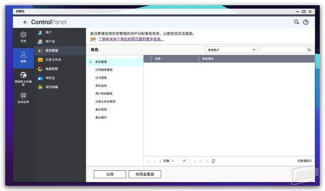Open the search magnifier in ControlPanel header

click(x=297, y=22)
